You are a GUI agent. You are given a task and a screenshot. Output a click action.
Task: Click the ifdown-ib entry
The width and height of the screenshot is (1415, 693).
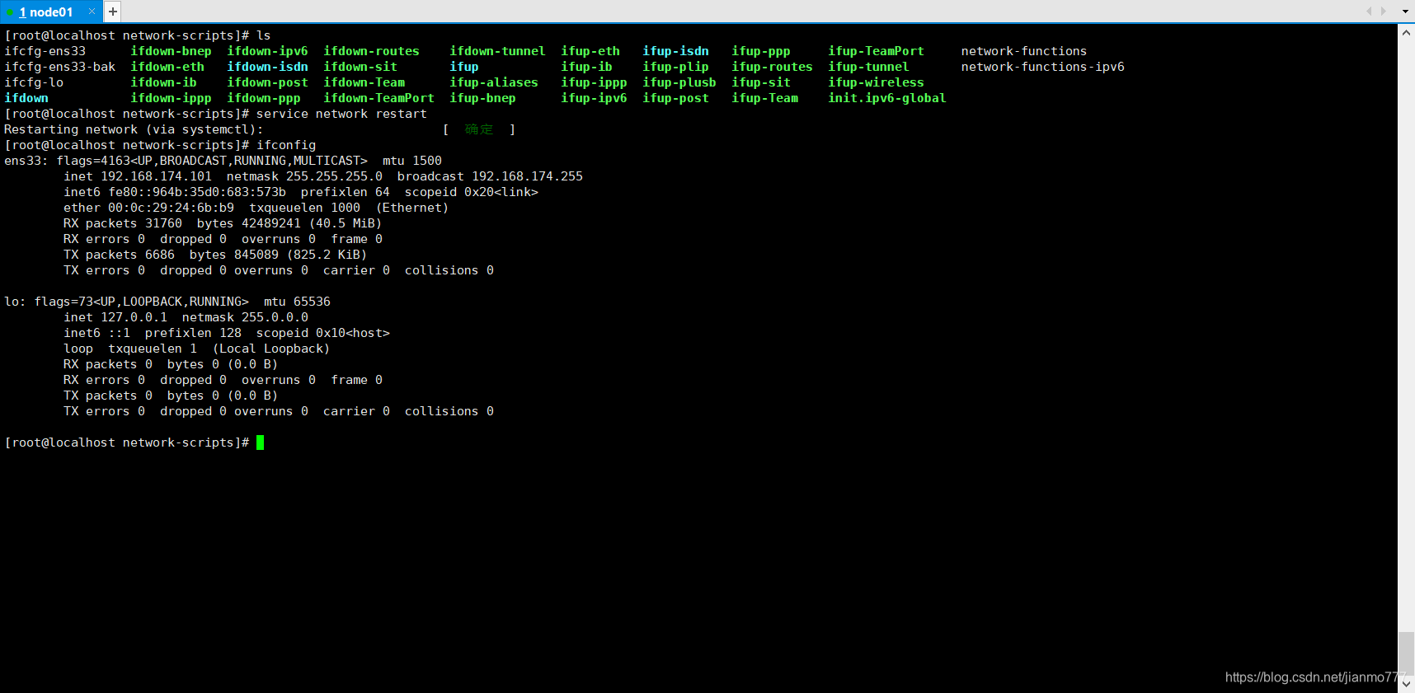[x=163, y=82]
